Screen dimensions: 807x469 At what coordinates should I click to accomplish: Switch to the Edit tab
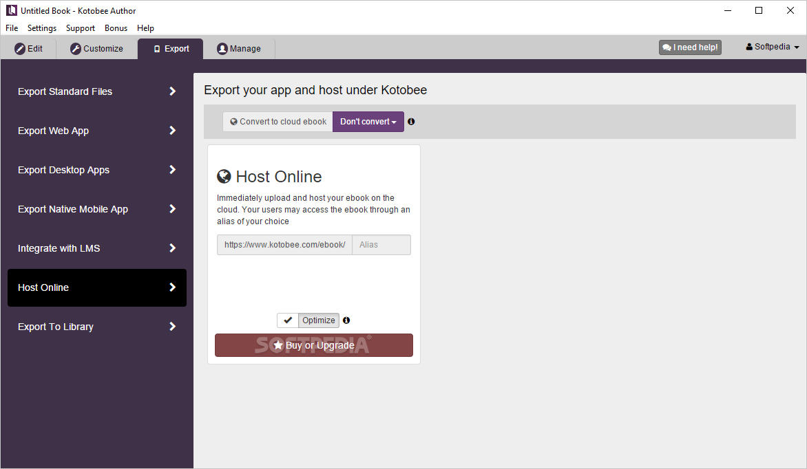[28, 48]
